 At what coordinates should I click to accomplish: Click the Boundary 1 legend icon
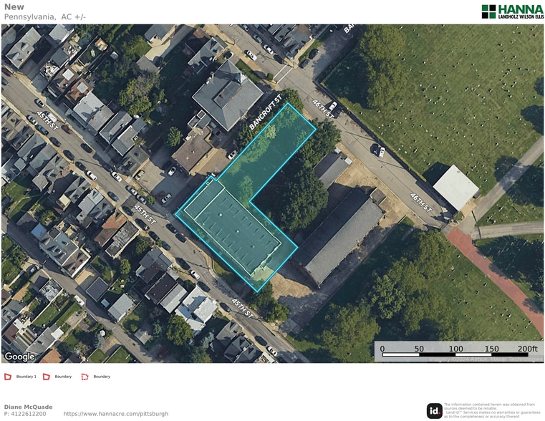pos(8,377)
